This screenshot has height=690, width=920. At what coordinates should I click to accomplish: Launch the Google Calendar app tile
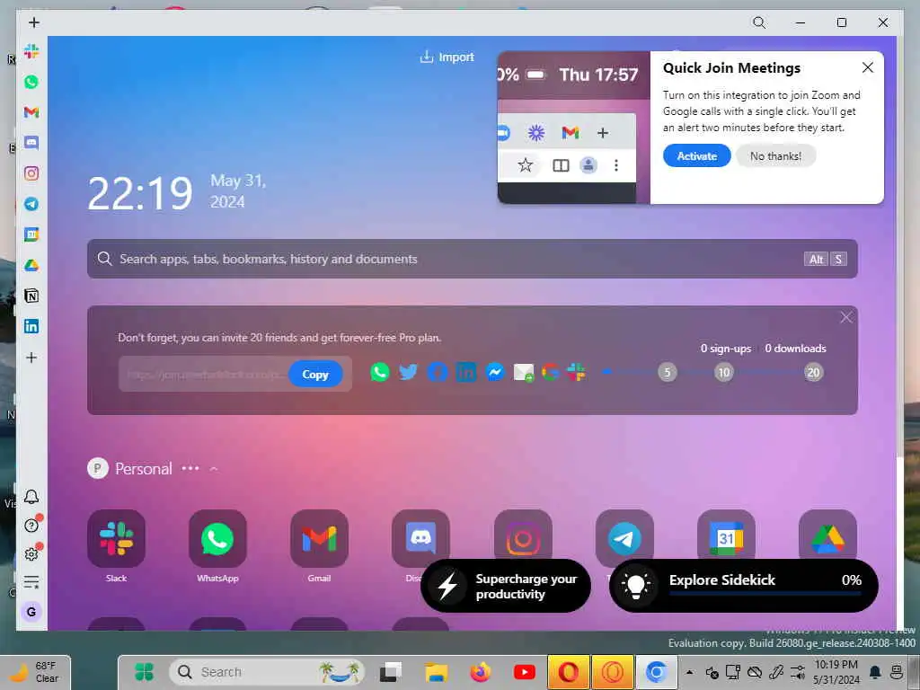point(726,535)
